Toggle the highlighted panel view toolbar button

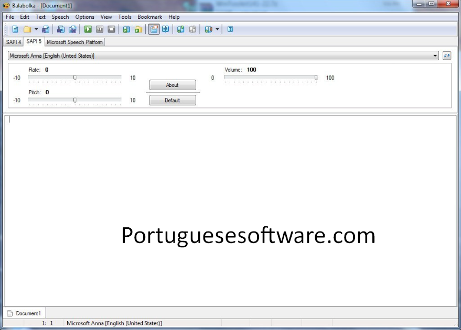tap(154, 29)
